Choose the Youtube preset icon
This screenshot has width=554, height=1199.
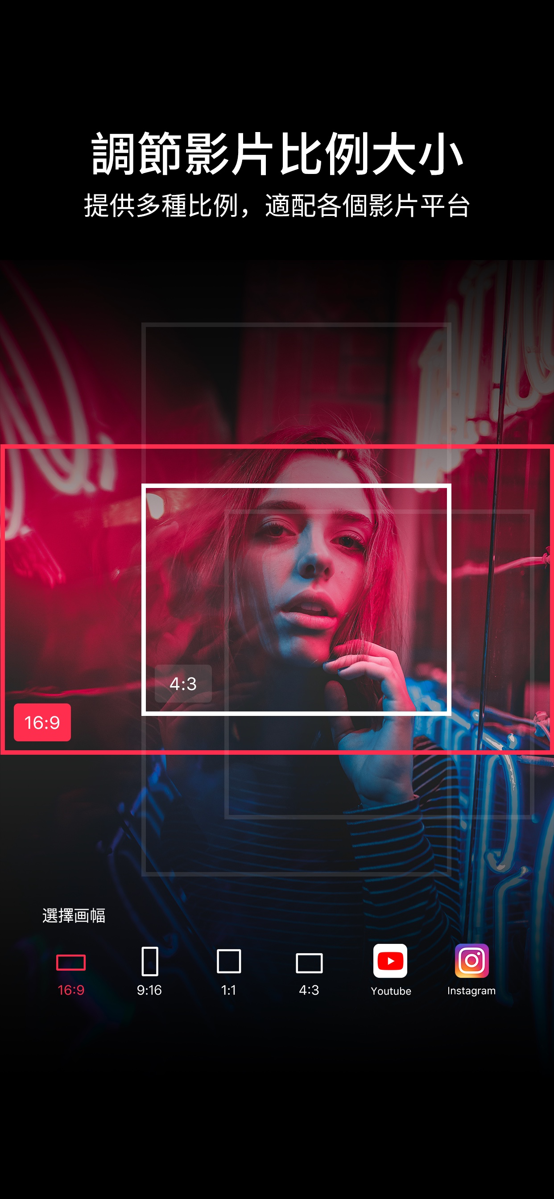(x=390, y=961)
